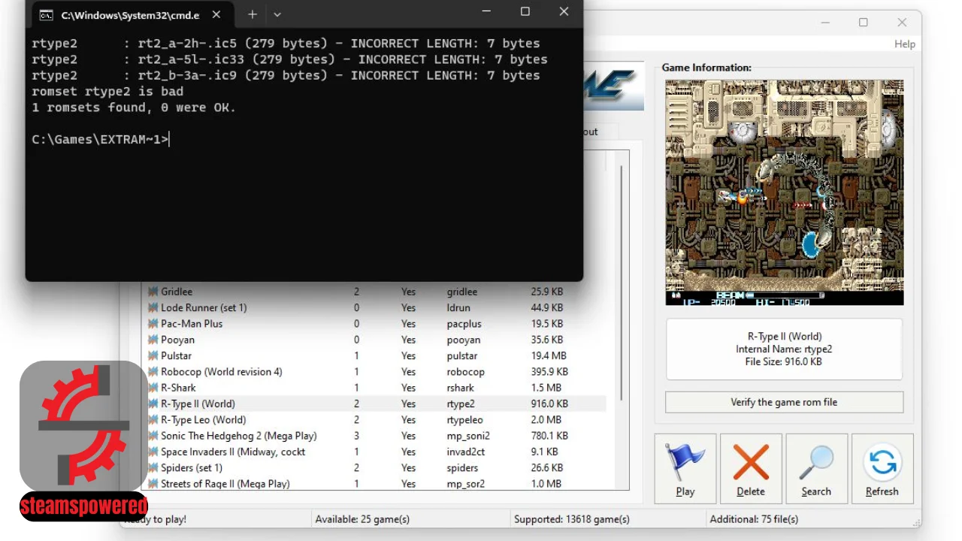Click the 'Supported: 13618 game(s)' status
This screenshot has height=541, width=962.
click(x=572, y=519)
